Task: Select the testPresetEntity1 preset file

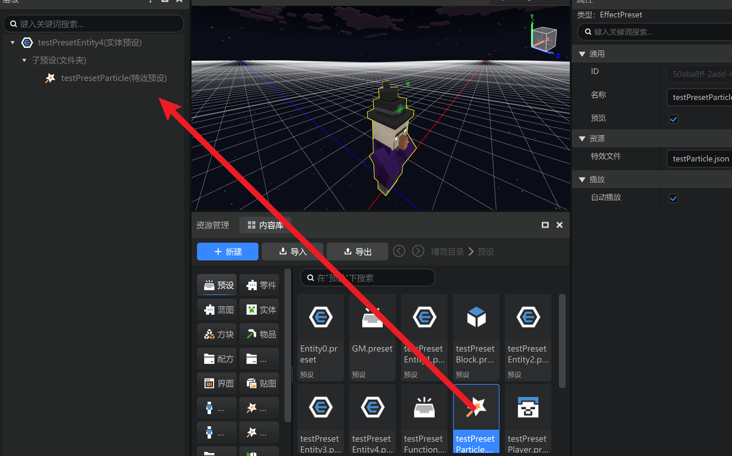Action: tap(424, 337)
